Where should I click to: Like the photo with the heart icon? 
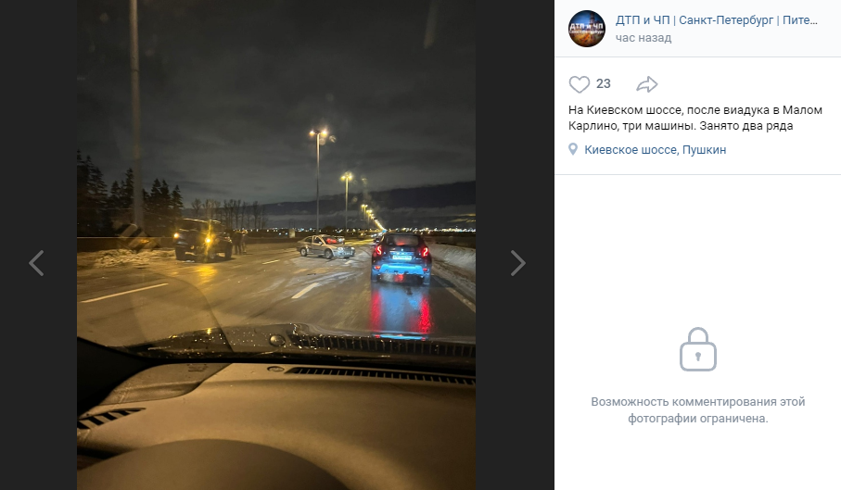click(x=580, y=84)
